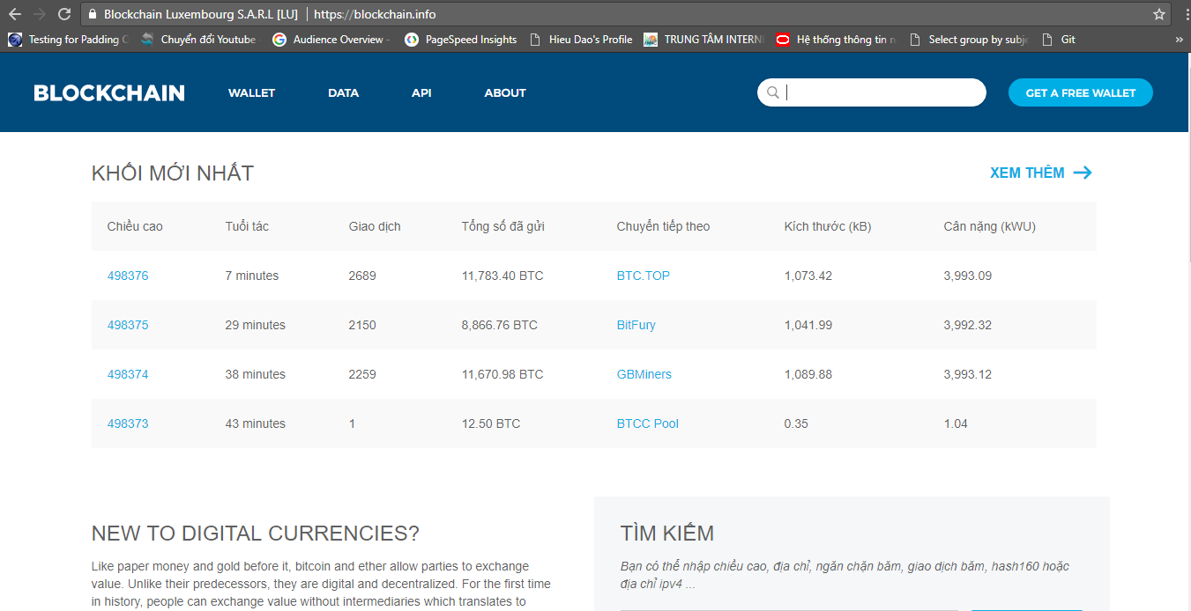Bookmark this page with star icon
Viewport: 1191px width, 611px height.
click(x=1159, y=14)
